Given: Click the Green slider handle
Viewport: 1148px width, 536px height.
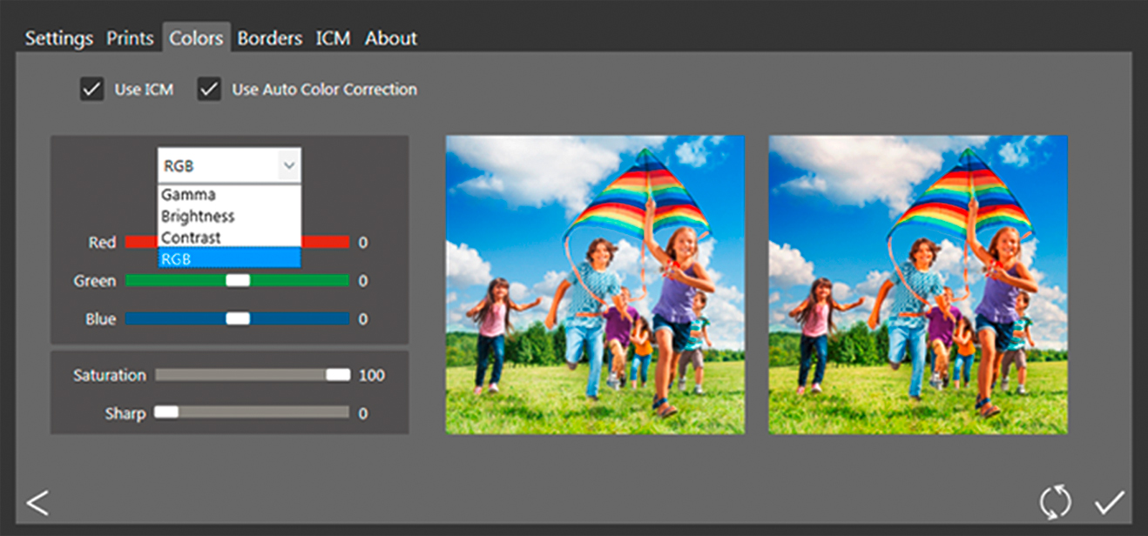Looking at the screenshot, I should [x=238, y=280].
